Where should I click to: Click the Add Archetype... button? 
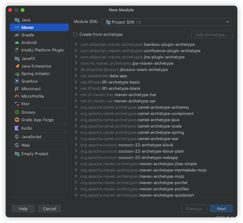pyautogui.click(x=212, y=35)
